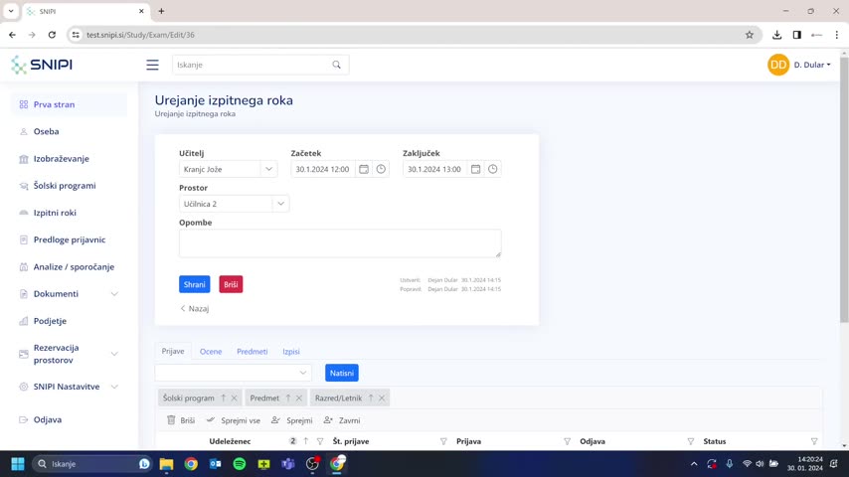The height and width of the screenshot is (477, 849).
Task: Bookmark this page with the star icon
Action: (x=750, y=35)
